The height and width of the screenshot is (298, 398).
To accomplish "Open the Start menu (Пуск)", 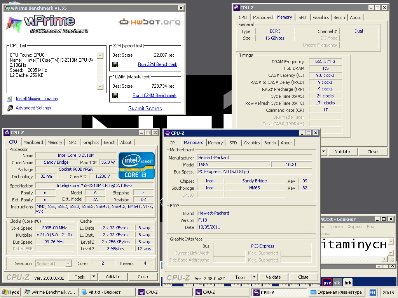I will point(10,292).
